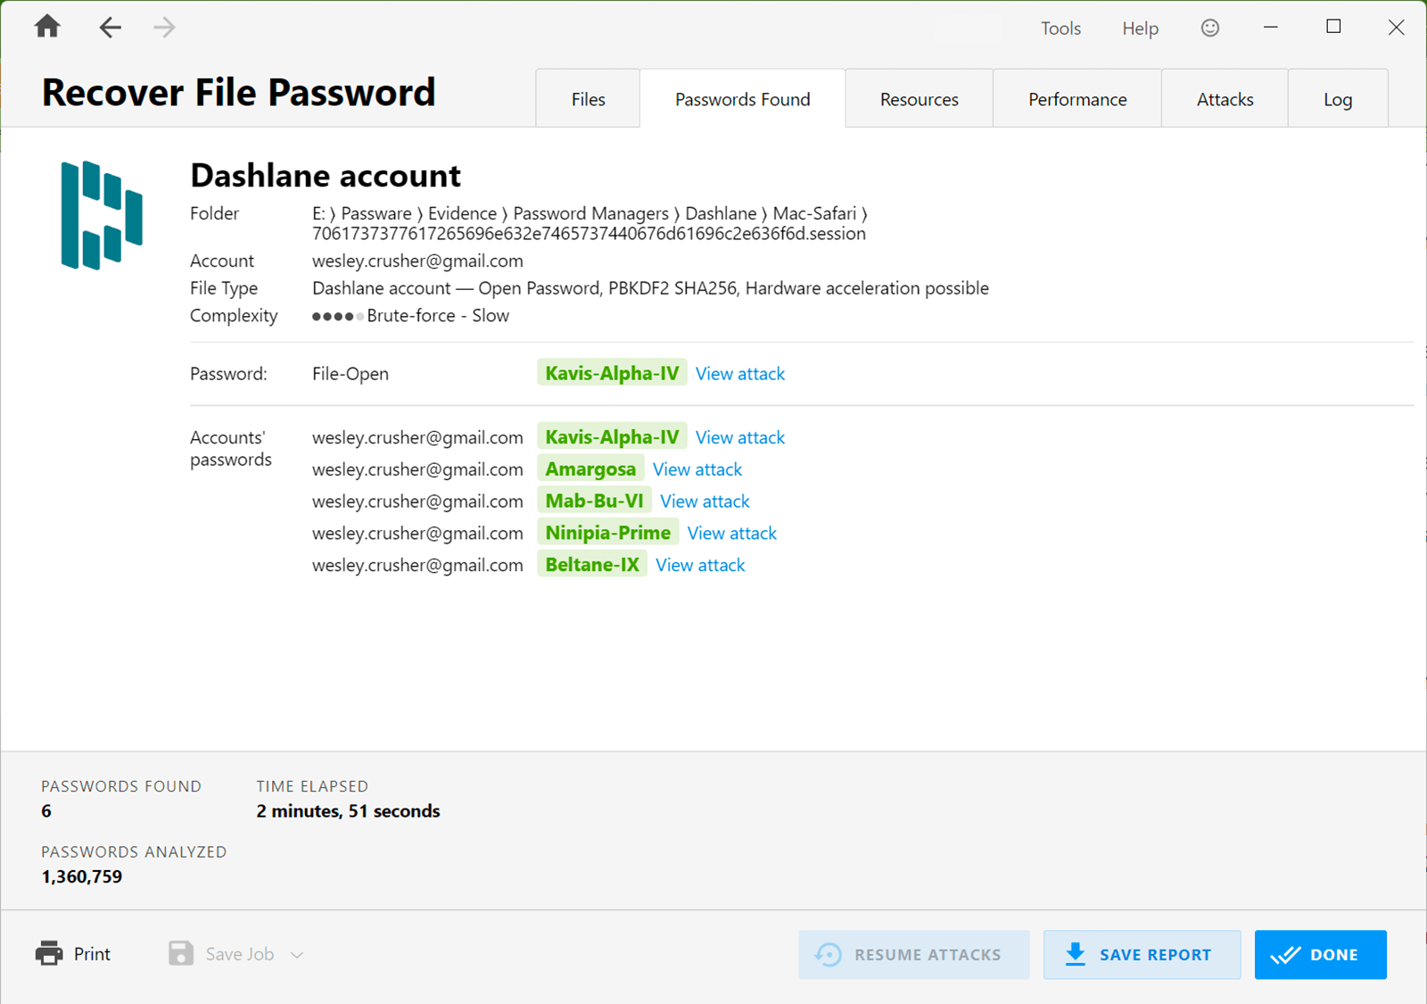Select the Kavis-Alpha-IV password badge
The height and width of the screenshot is (1004, 1427).
coord(611,372)
